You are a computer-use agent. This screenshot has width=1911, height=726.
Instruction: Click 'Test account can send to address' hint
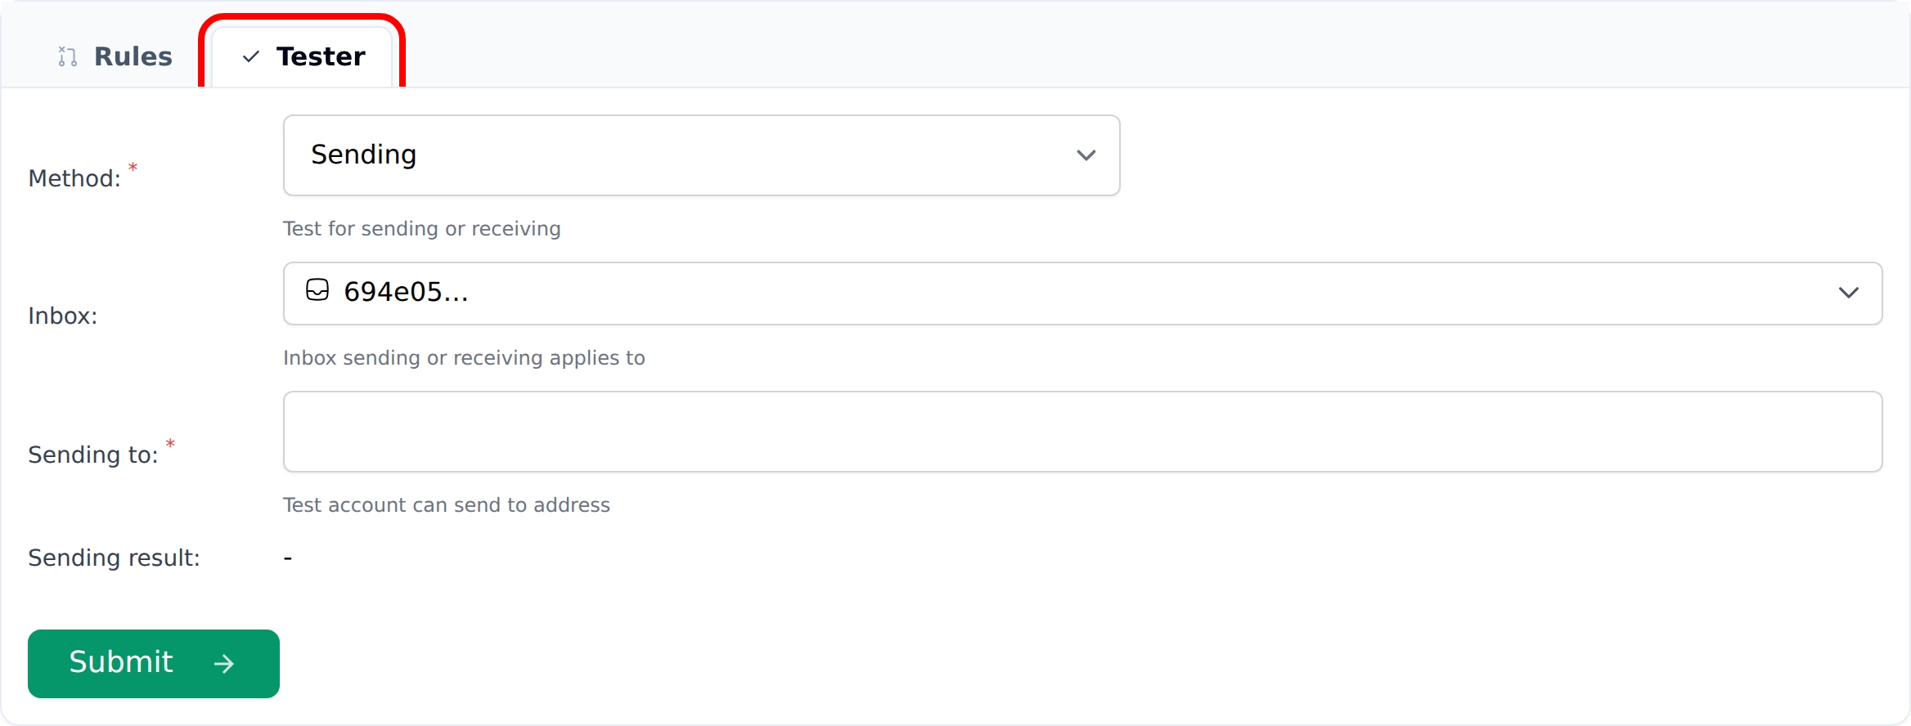446,504
